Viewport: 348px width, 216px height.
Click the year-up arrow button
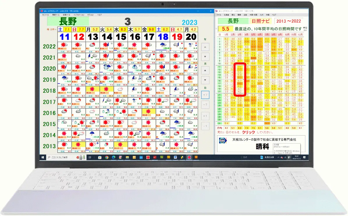[x=205, y=47]
